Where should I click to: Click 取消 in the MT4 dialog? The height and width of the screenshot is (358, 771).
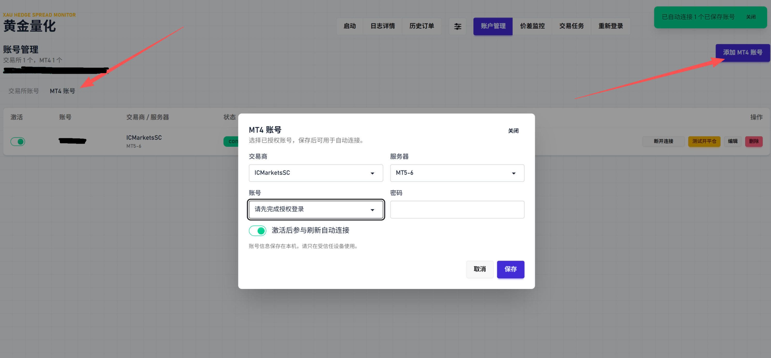479,269
